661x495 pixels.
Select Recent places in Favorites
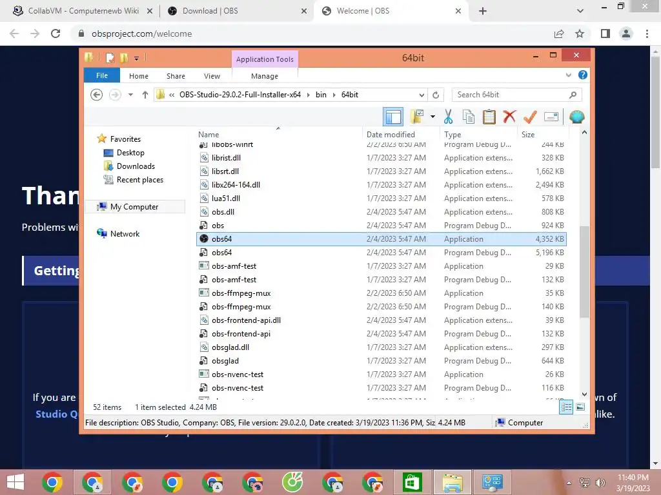[x=140, y=180]
